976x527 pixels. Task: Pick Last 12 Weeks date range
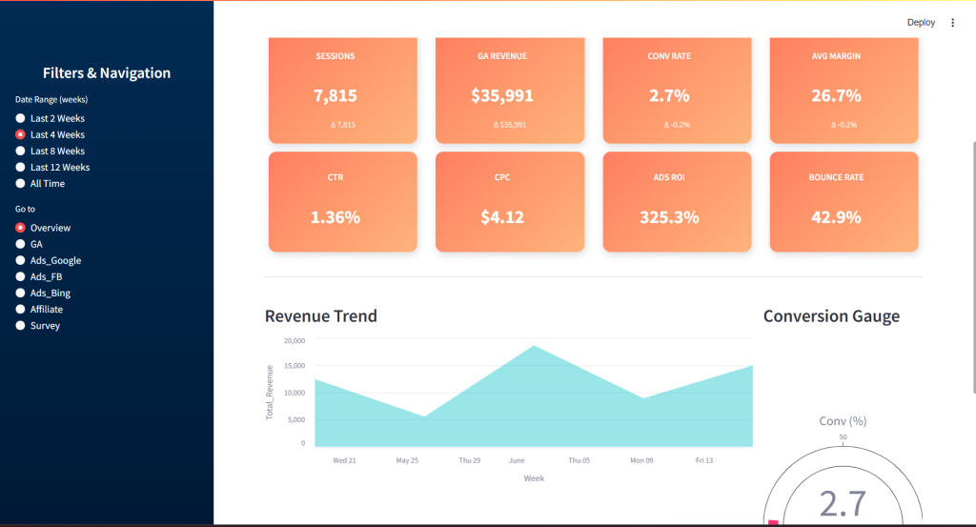[21, 168]
